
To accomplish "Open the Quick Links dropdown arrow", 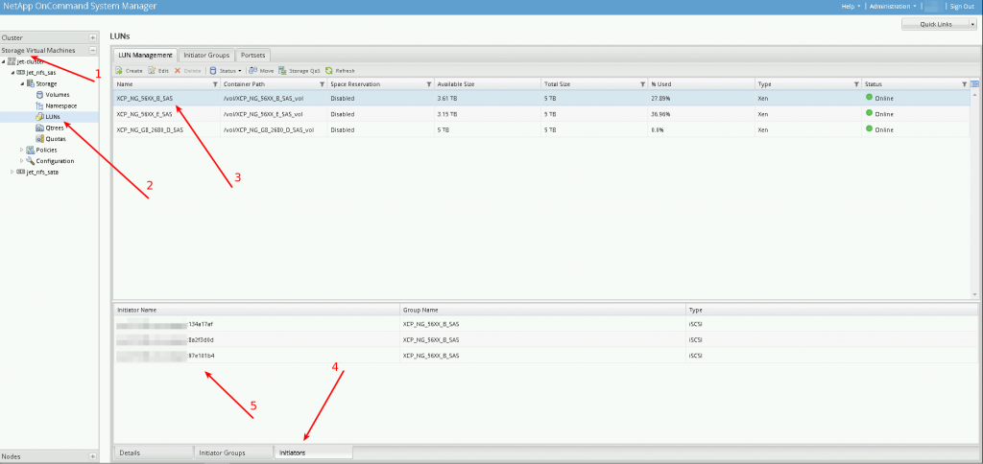I will point(972,24).
